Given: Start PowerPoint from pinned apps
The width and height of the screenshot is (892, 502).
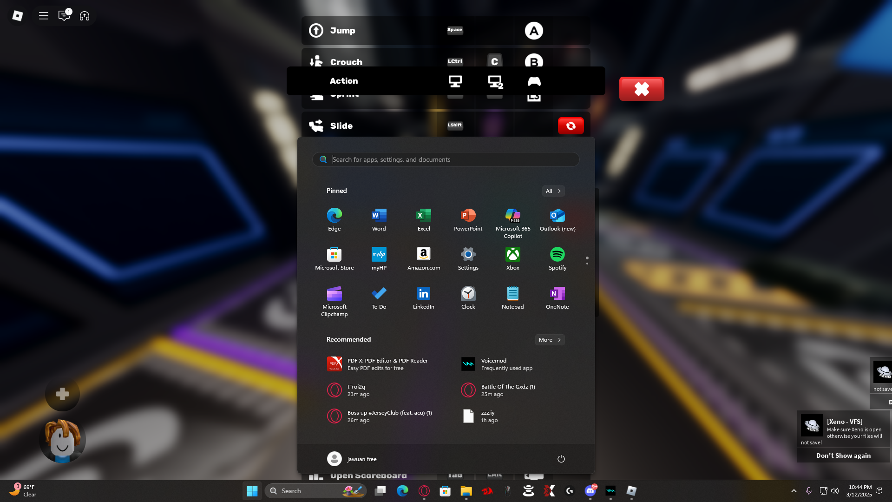Looking at the screenshot, I should [468, 219].
